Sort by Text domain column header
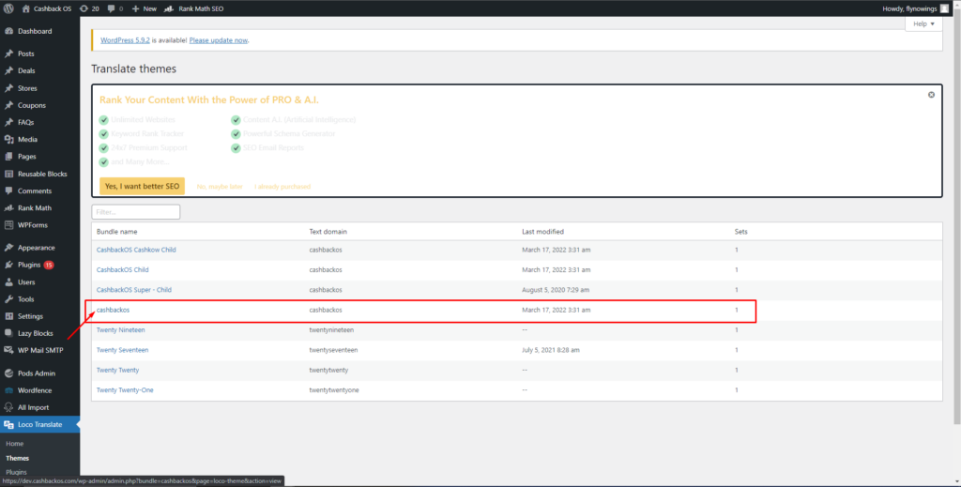 328,232
